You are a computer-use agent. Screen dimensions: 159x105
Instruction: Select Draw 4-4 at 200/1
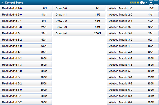pyautogui.click(x=79, y=33)
